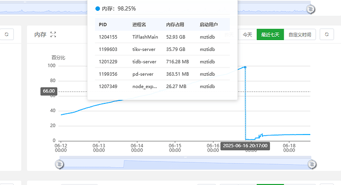Click the 716.28 MB memory value

[177, 62]
